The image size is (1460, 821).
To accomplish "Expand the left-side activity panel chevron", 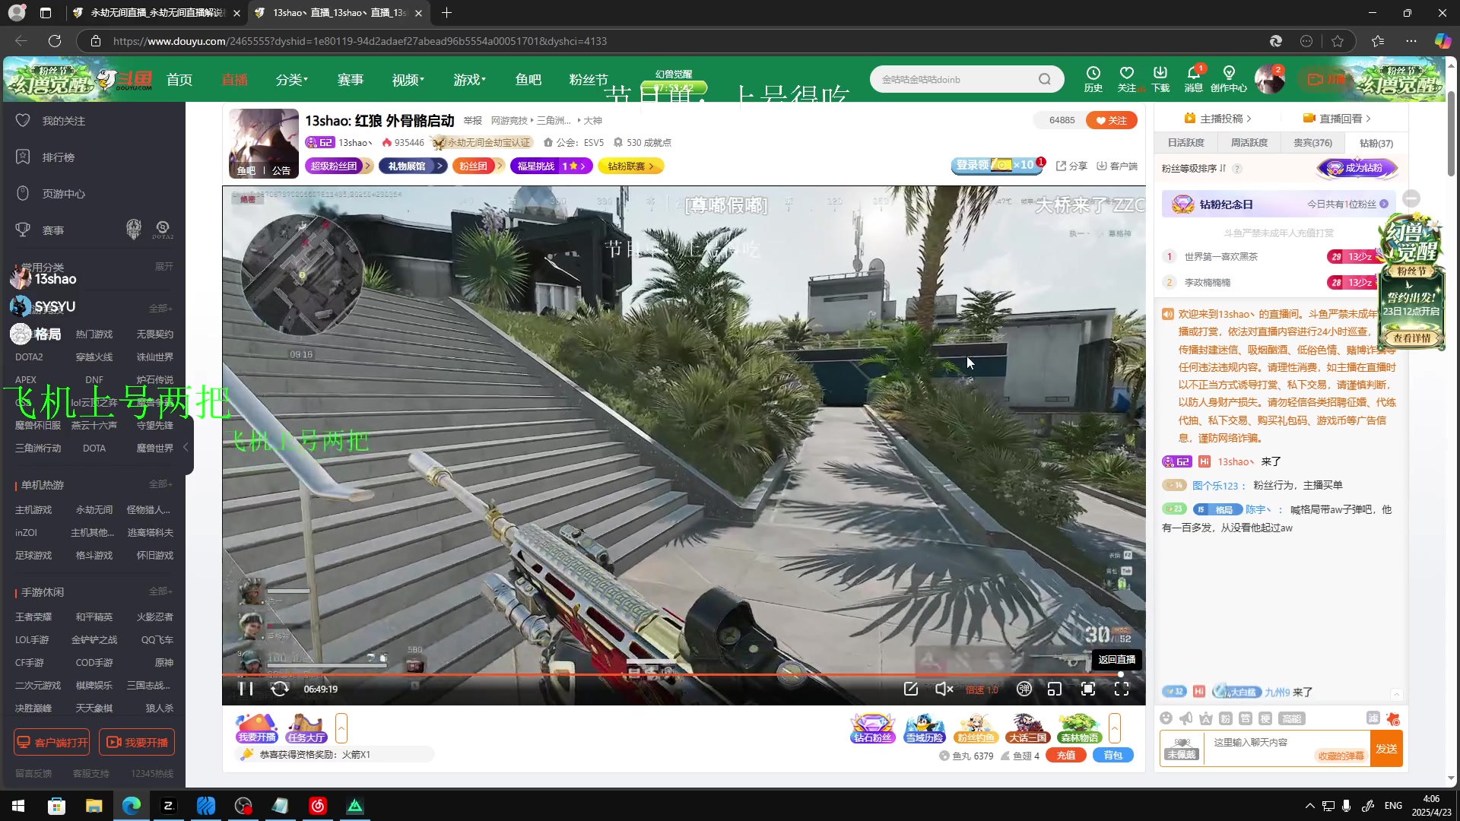I will coord(341,728).
